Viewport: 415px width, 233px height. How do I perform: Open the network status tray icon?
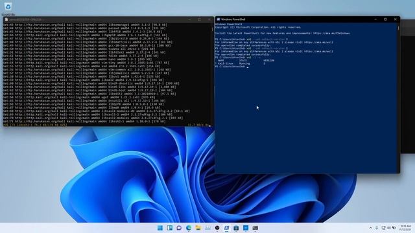coord(383,228)
